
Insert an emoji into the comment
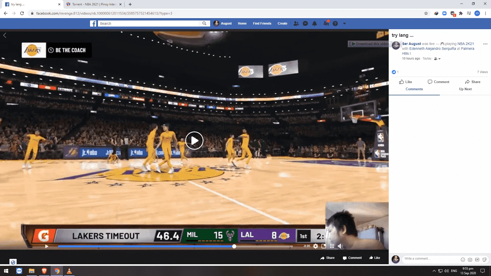click(463, 260)
